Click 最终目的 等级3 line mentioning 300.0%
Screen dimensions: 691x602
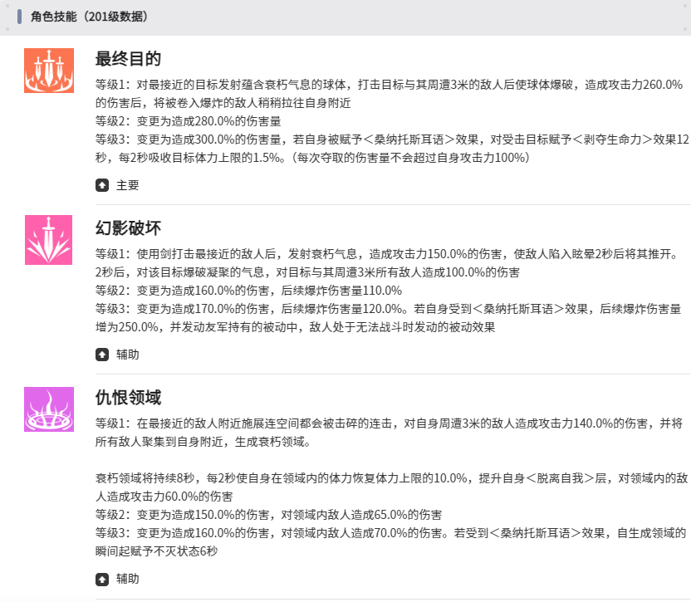coord(392,139)
